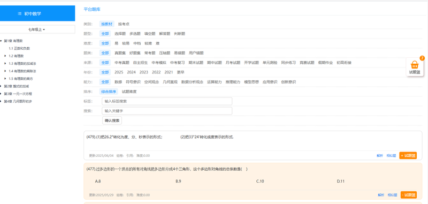This screenshot has height=204, width=428.
Task: Filter 题类 by 真题集
Action: pyautogui.click(x=120, y=53)
